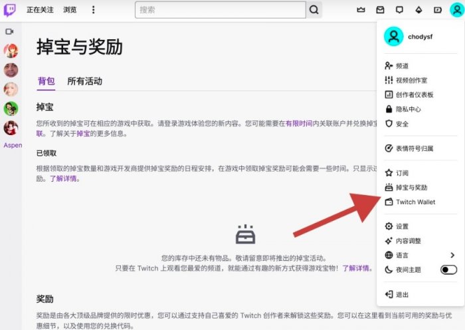Toggle the 夜间主题 dark theme switch
Image resolution: width=465 pixels, height=330 pixels.
tap(448, 269)
